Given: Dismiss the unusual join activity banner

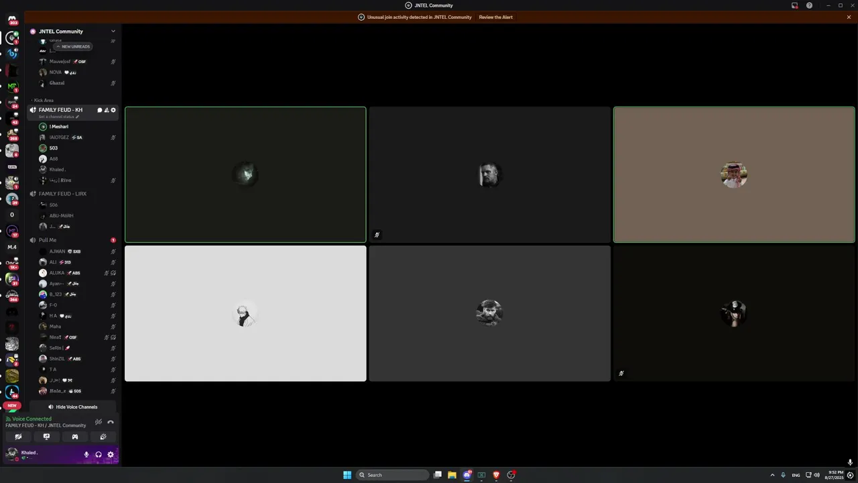Looking at the screenshot, I should pos(849,17).
